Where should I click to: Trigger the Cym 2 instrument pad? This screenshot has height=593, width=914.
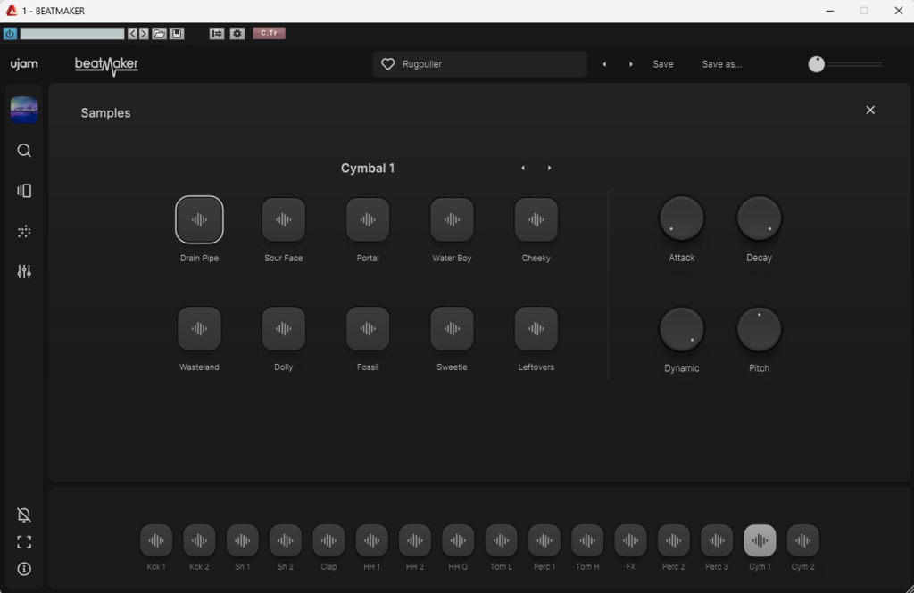tap(803, 540)
